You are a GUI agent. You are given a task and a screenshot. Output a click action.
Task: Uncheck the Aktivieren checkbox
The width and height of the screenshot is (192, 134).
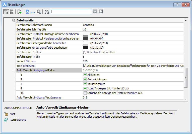(85, 75)
